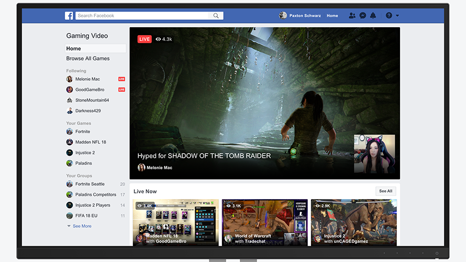Click the search magnifier icon
Image resolution: width=466 pixels, height=262 pixels.
point(216,16)
